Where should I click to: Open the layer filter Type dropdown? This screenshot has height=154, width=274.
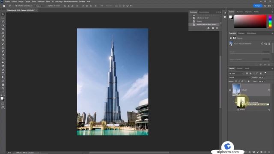click(x=236, y=74)
